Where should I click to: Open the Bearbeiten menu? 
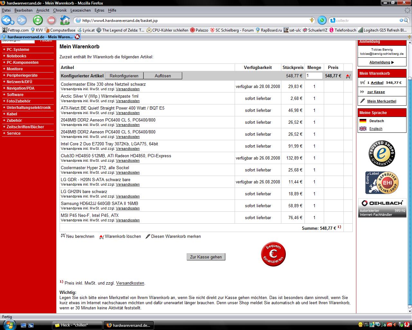click(x=23, y=10)
